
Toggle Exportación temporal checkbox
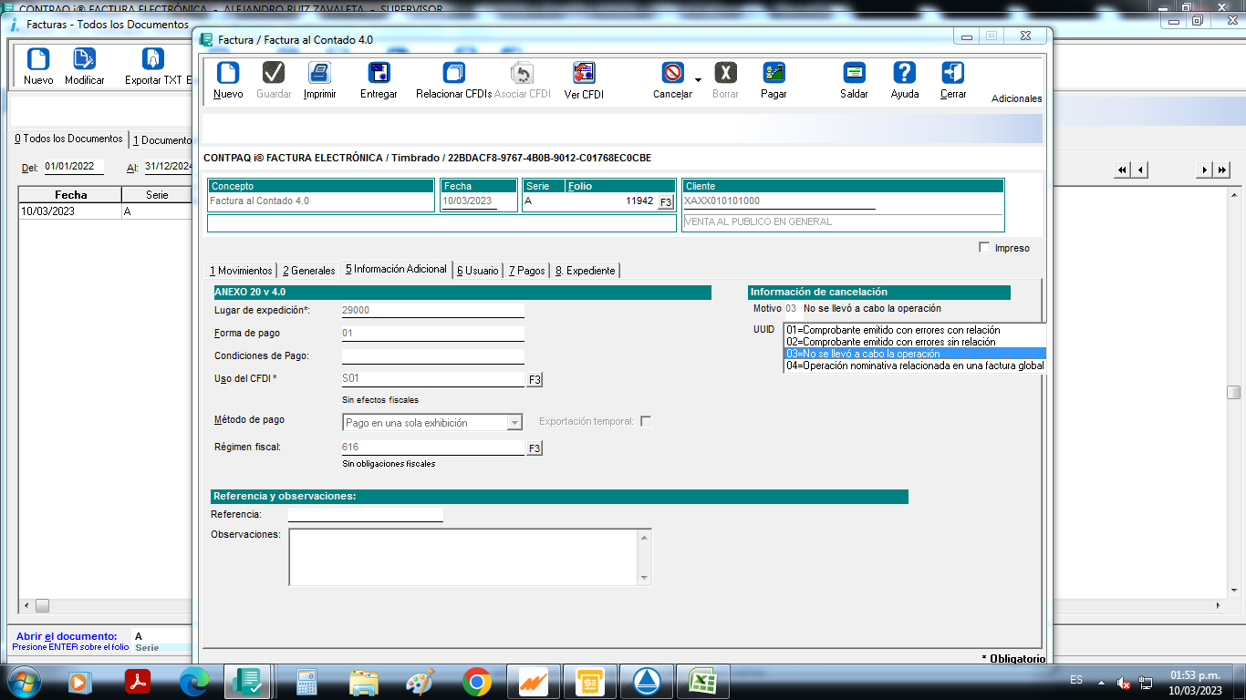(646, 421)
